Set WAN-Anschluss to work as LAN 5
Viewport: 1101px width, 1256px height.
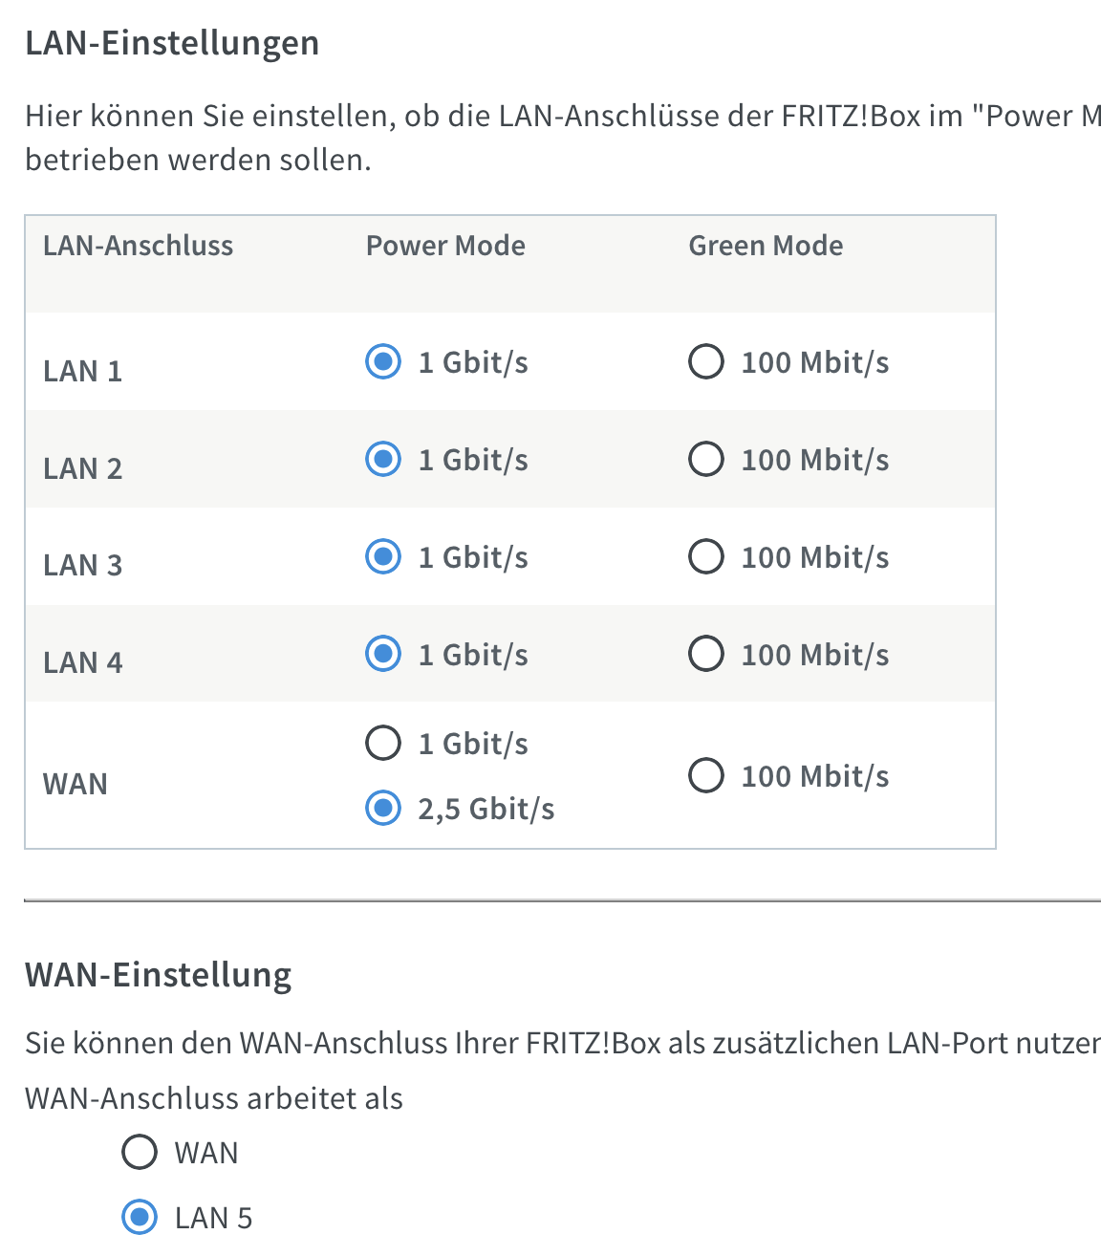[140, 1218]
